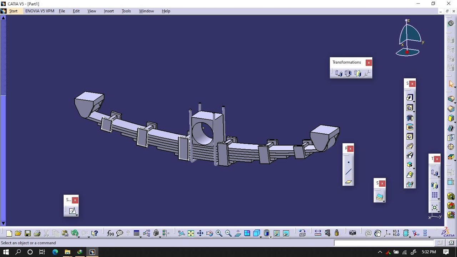Image resolution: width=457 pixels, height=257 pixels.
Task: Click the command input field in status bar
Action: pos(384,243)
